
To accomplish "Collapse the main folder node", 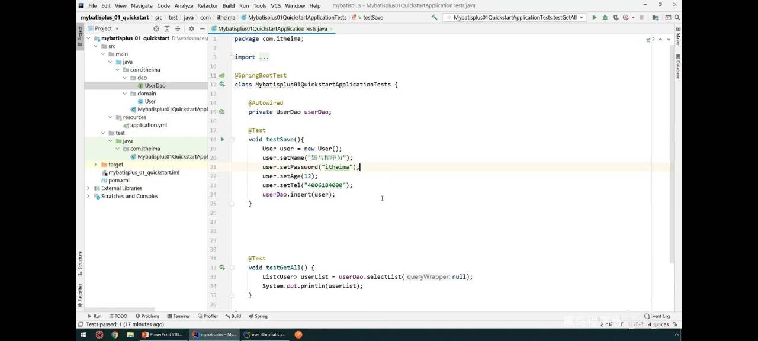I will (103, 54).
